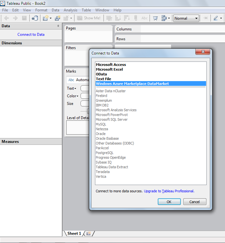Click the Clear Sheet toolbar icon

[66, 18]
